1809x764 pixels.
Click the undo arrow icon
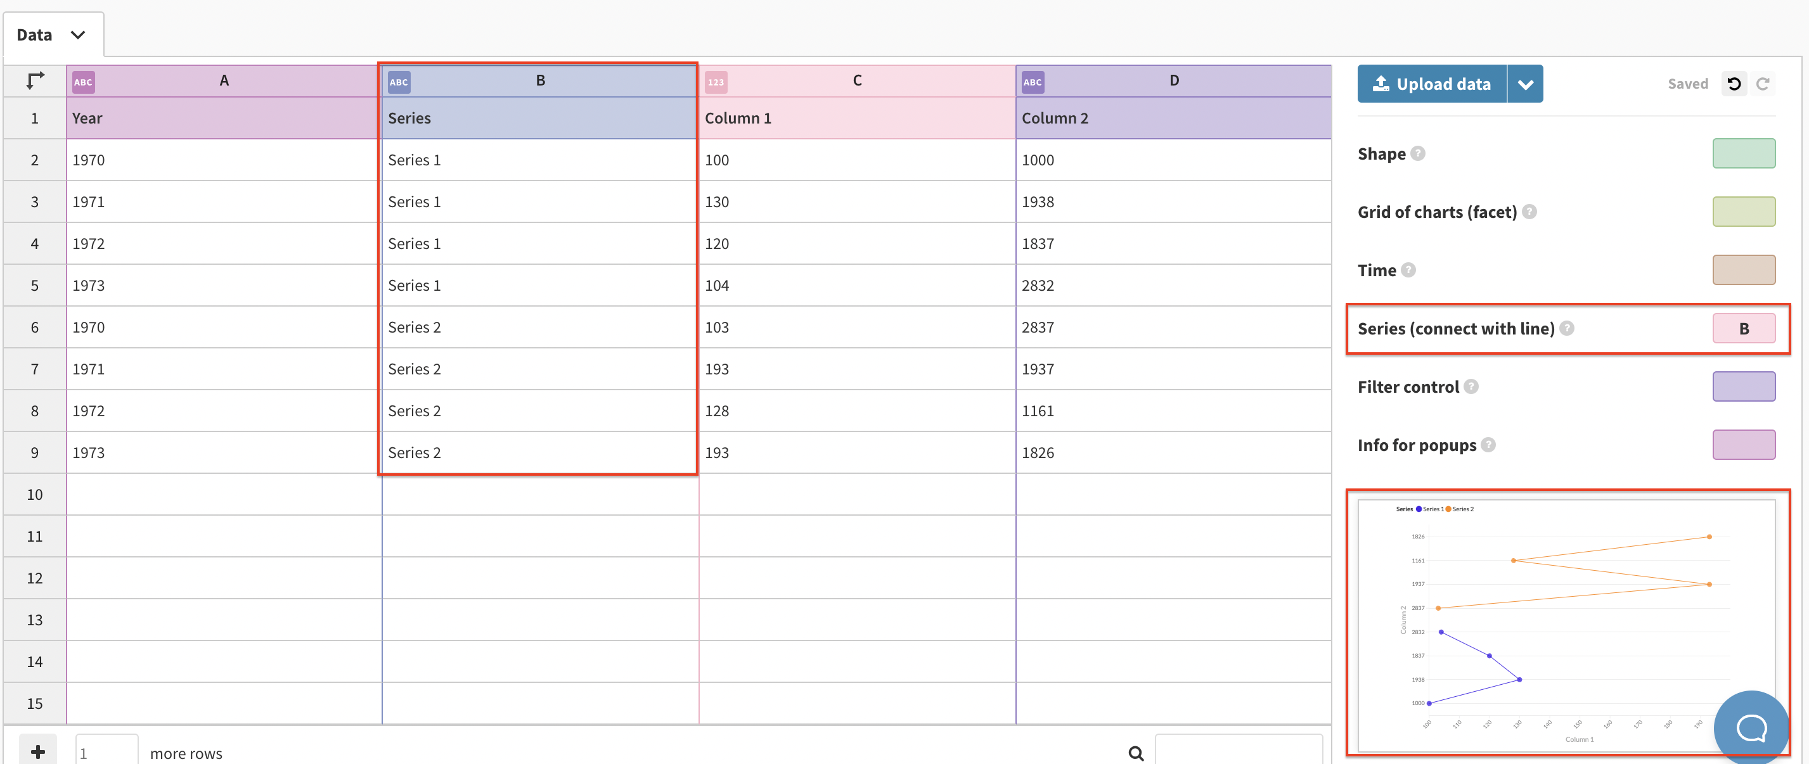pos(1734,83)
